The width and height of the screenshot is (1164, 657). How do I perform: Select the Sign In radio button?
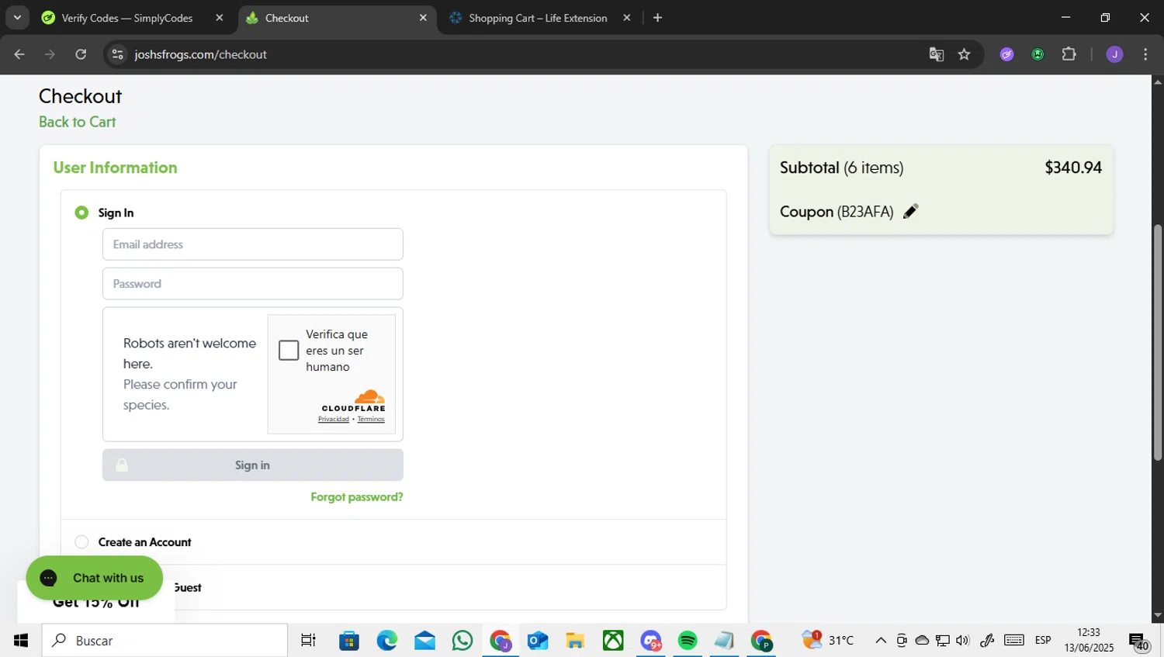pyautogui.click(x=81, y=213)
